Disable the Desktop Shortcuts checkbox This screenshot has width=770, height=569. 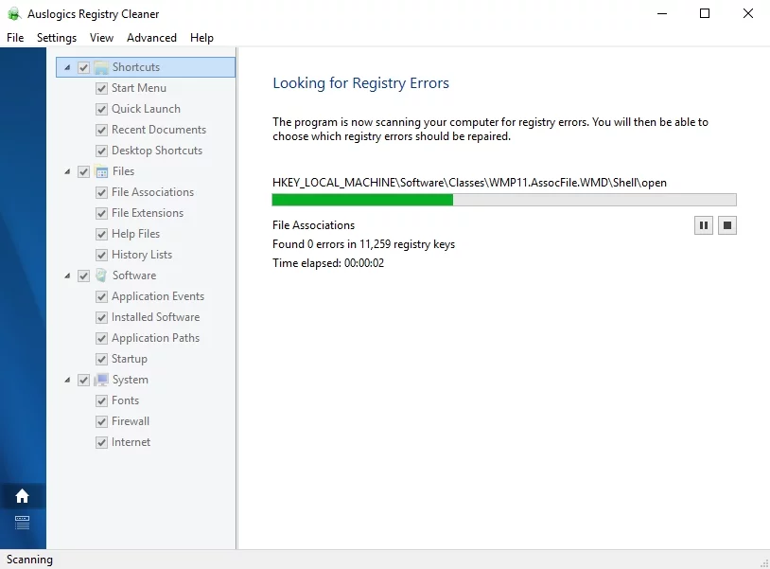(x=101, y=151)
